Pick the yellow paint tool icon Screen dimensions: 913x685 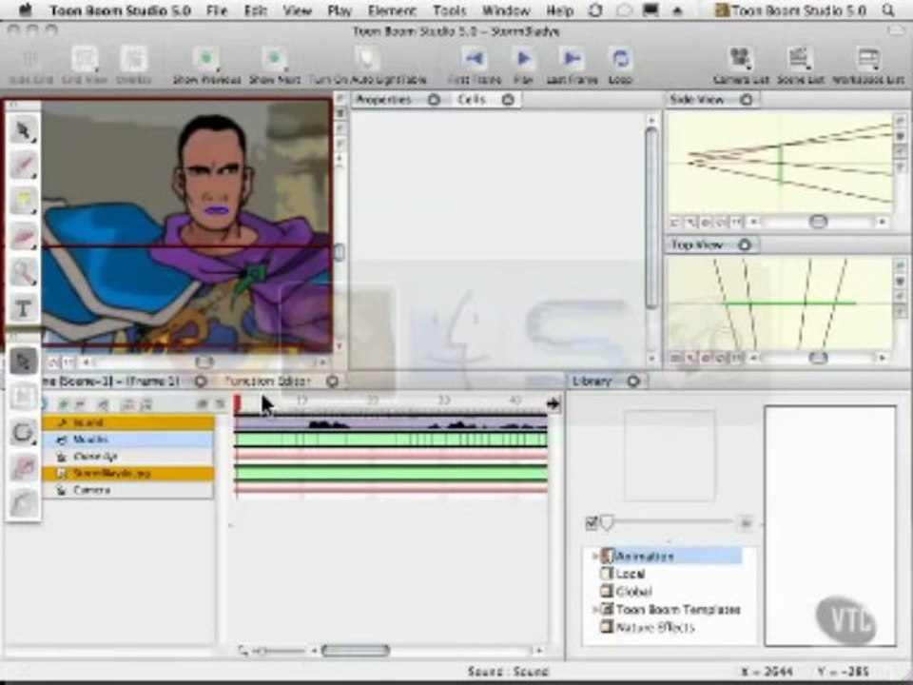[x=23, y=202]
